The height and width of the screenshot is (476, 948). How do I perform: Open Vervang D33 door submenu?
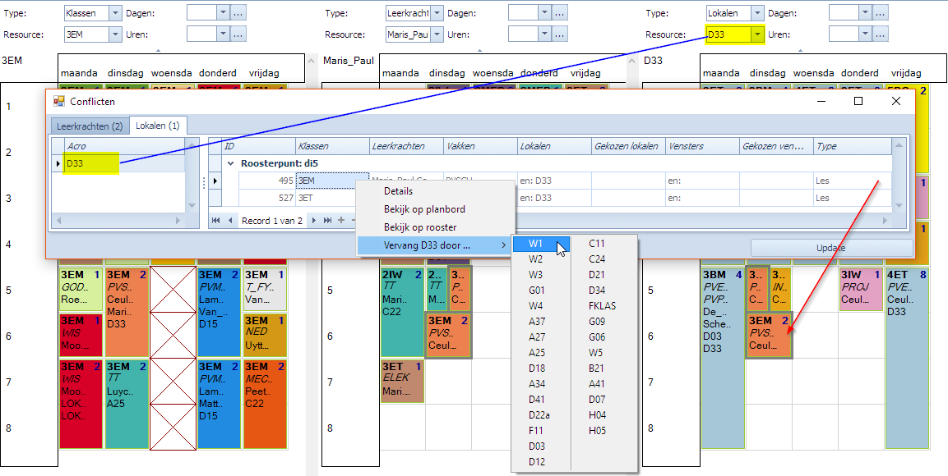click(434, 245)
